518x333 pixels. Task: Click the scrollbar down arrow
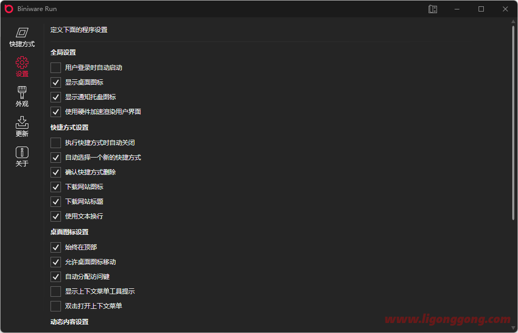513,328
